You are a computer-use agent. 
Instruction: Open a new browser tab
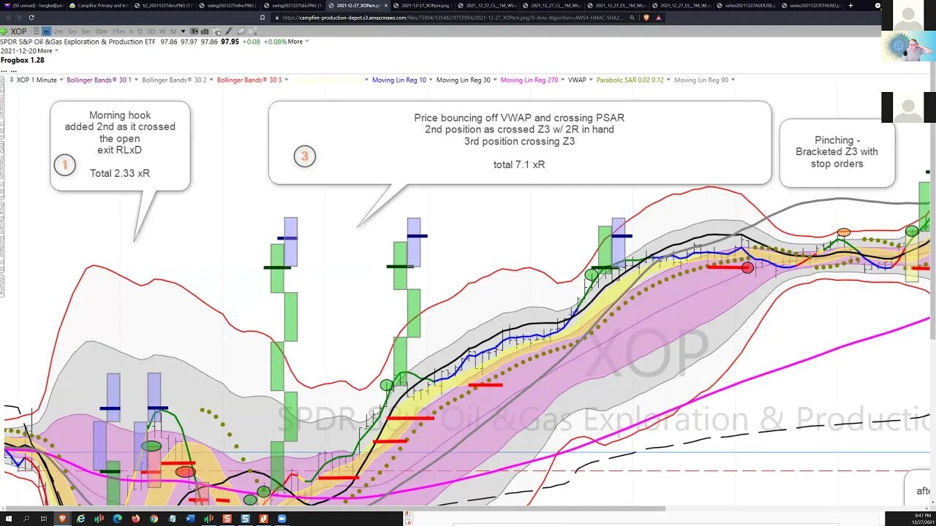point(850,5)
